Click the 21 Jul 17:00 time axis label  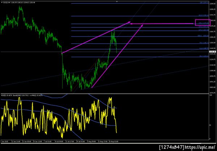[70, 142]
